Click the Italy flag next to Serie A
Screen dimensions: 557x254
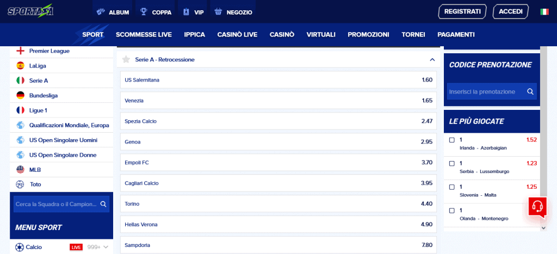pos(21,80)
